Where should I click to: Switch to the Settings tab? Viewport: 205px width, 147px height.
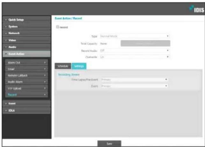(x=79, y=66)
